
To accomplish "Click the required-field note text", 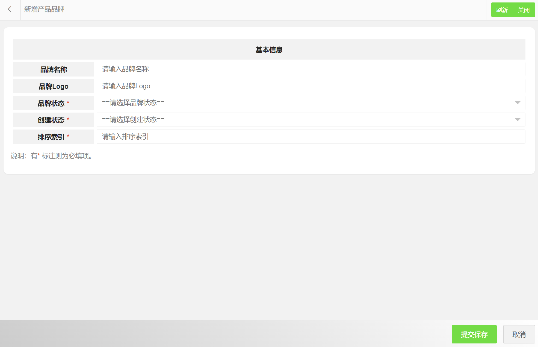I will pos(52,156).
